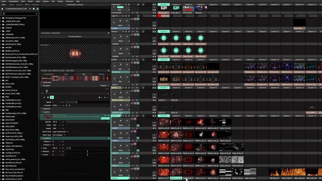322x181 pixels.
Task: Open the Composition menu in menu bar
Action: coord(14,1)
